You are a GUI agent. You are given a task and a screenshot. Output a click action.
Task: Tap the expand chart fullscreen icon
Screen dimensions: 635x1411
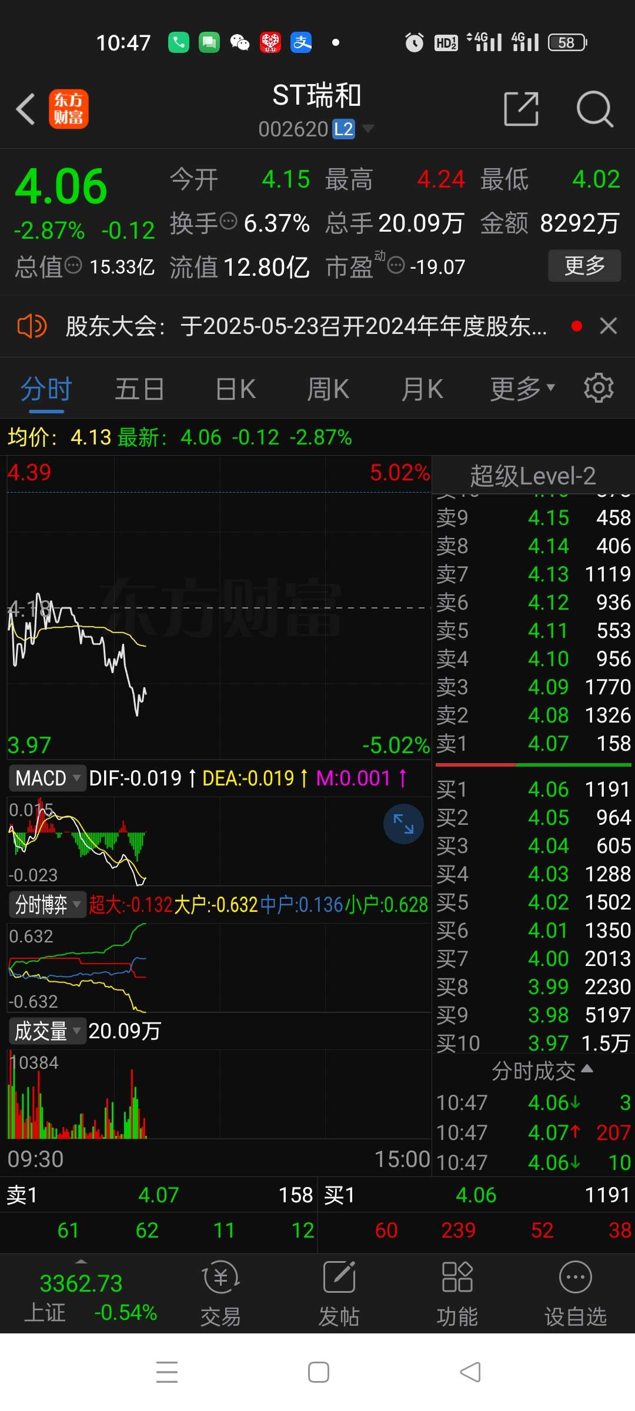[403, 824]
